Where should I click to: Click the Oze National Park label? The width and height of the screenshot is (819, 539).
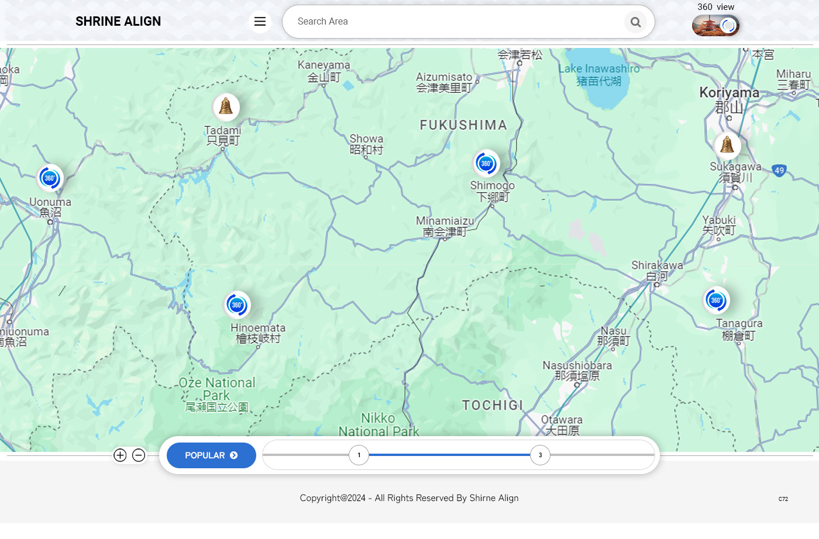(x=217, y=395)
